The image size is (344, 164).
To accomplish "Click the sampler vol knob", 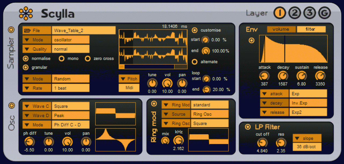I will [167, 84].
